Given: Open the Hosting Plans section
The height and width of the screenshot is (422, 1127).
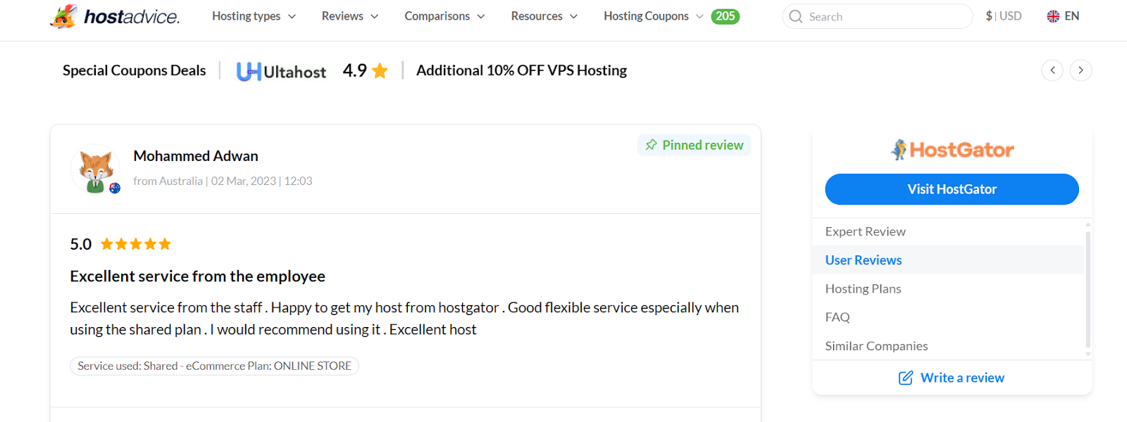Looking at the screenshot, I should pos(863,288).
